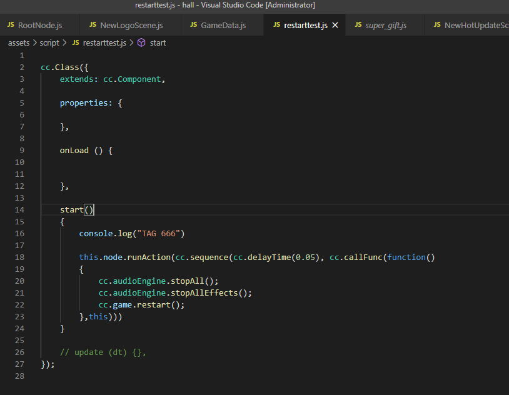509x395 pixels.
Task: Click runAction on line 18
Action: pyautogui.click(x=149, y=257)
